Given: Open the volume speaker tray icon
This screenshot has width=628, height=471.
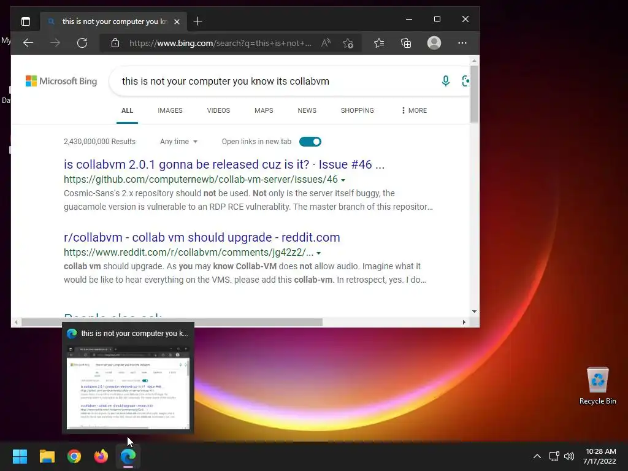Looking at the screenshot, I should coord(569,456).
